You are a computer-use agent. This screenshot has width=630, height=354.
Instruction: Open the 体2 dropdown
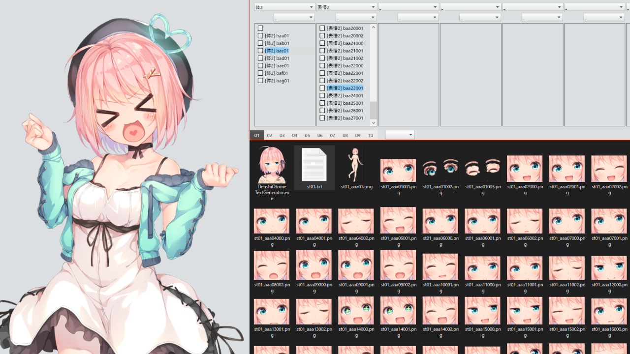tap(284, 7)
